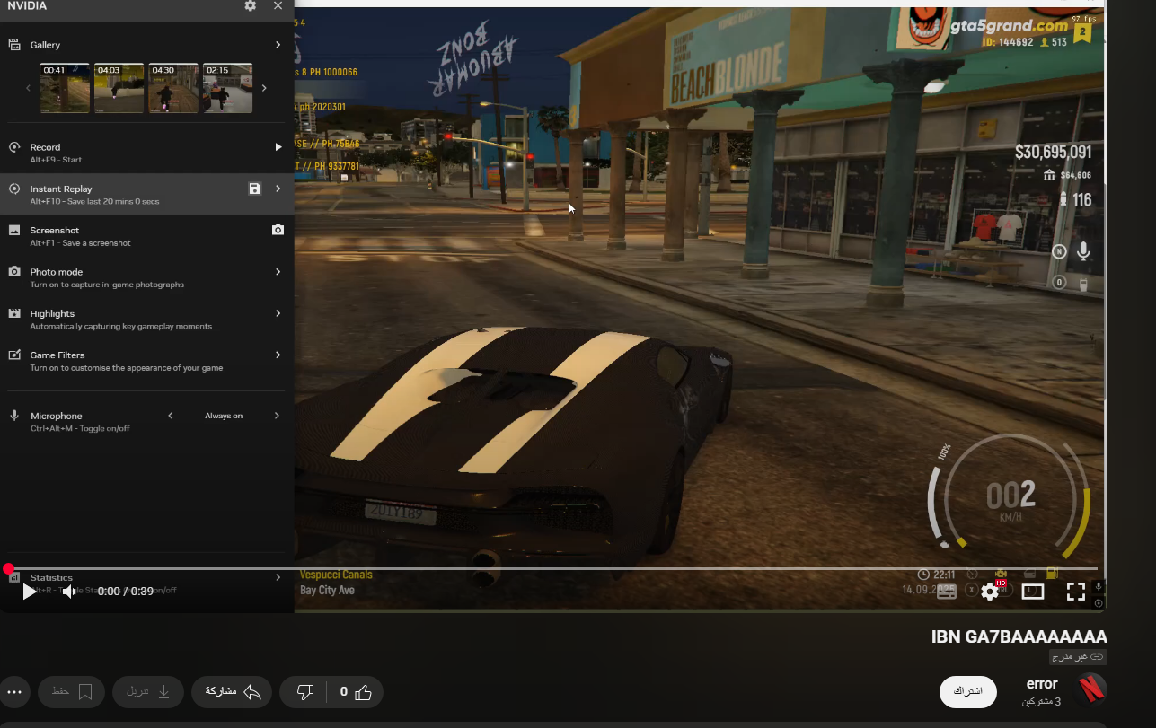Close the NVIDIA overlay panel
The width and height of the screenshot is (1156, 728).
278,5
